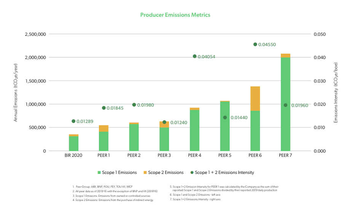Pick the PEER 1 intensity marker at 0.01845
Viewport: 357px width, 212px height.
tap(104, 108)
